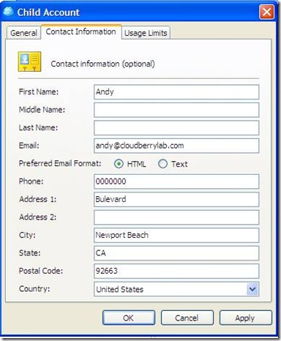Confirm with the OK button
This screenshot has width=281, height=341.
(x=129, y=318)
